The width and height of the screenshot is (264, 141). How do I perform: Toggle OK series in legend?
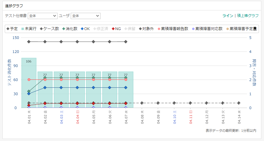(85, 29)
